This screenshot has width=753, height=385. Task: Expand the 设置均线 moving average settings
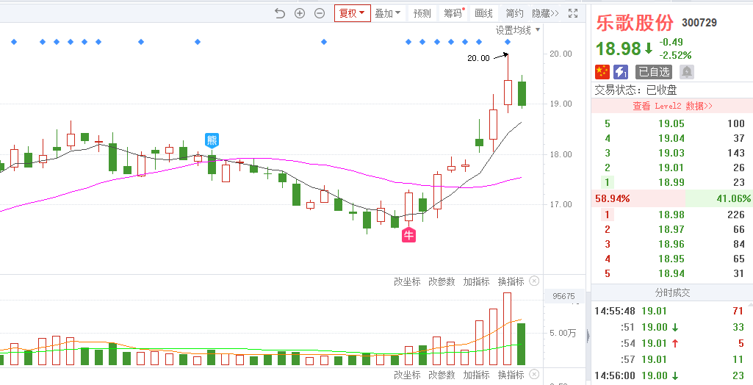(517, 30)
